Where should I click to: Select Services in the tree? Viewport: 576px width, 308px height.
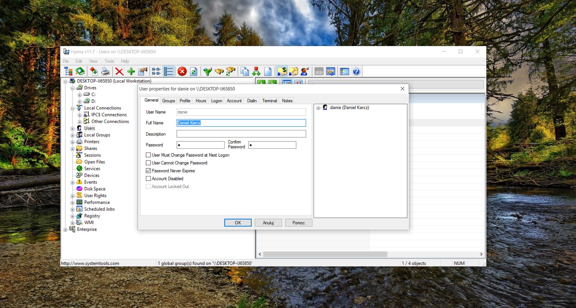(92, 169)
